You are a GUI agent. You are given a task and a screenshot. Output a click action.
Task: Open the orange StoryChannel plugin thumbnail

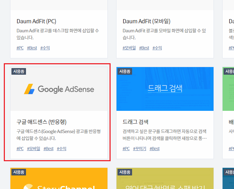(x=59, y=178)
